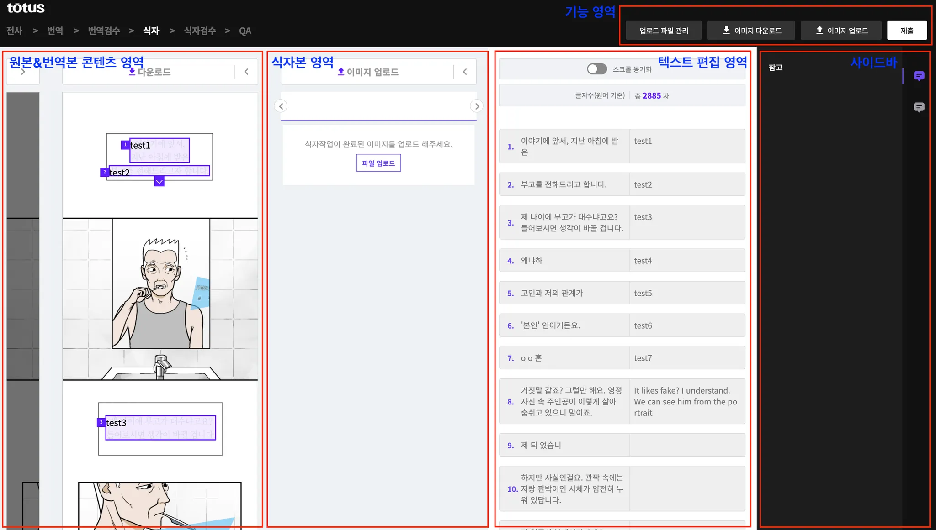
Task: Click the 제출 submit button
Action: (907, 31)
